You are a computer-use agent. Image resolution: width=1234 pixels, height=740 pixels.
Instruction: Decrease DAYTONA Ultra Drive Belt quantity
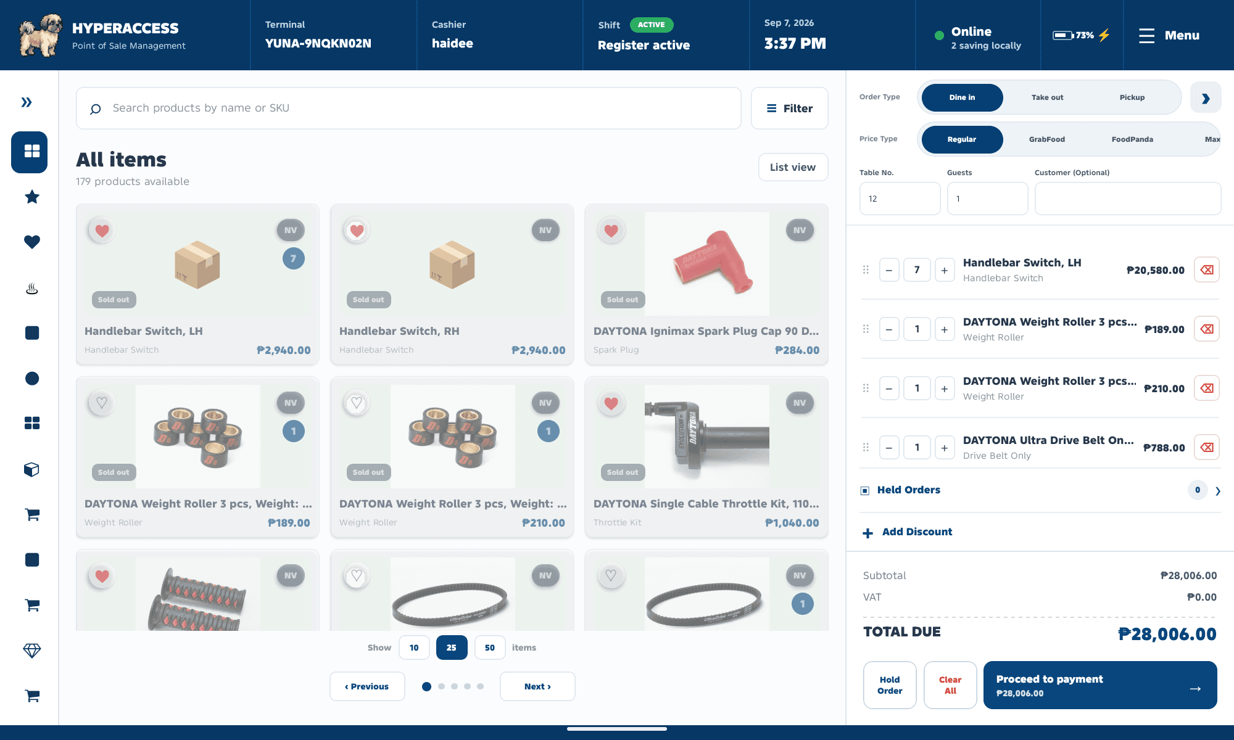(x=889, y=448)
